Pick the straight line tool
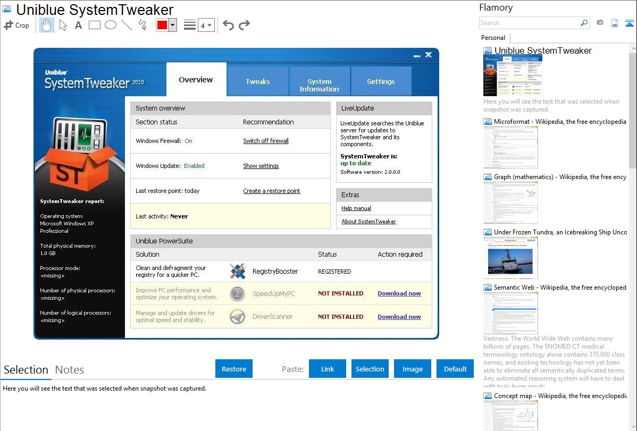This screenshot has height=431, width=637. pos(127,25)
